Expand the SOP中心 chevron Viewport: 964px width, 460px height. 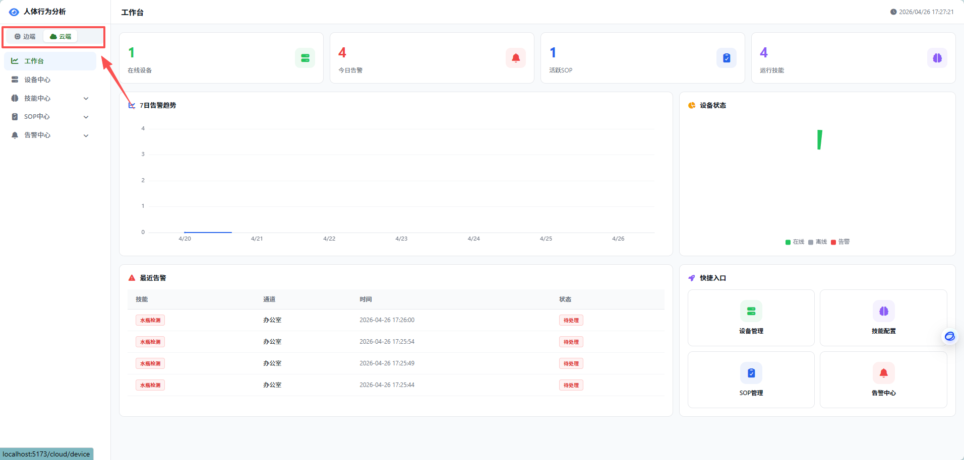[x=86, y=117]
